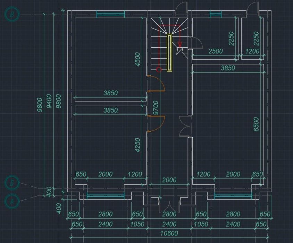Select the lower orange door swing arc

click(156, 124)
